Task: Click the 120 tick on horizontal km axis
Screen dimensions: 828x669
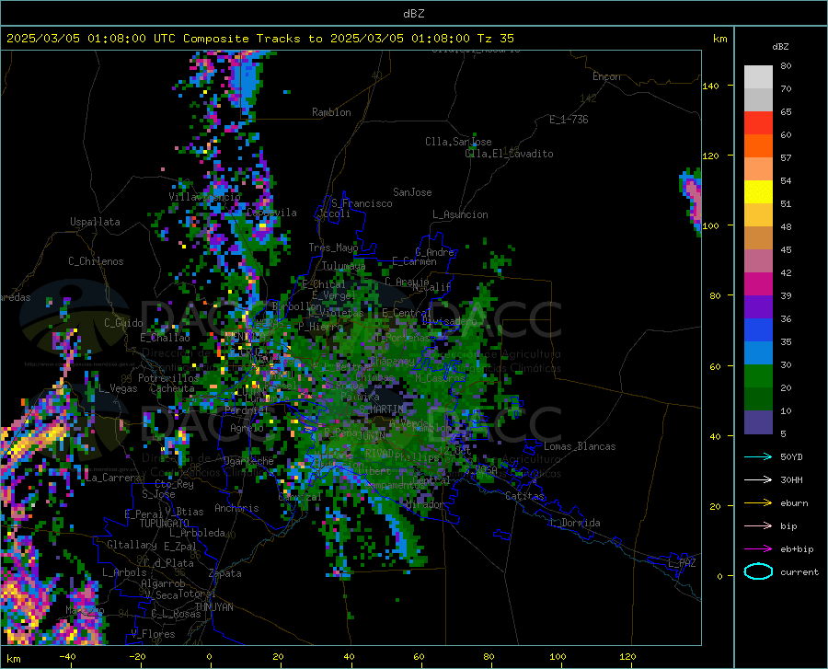Action: point(627,656)
